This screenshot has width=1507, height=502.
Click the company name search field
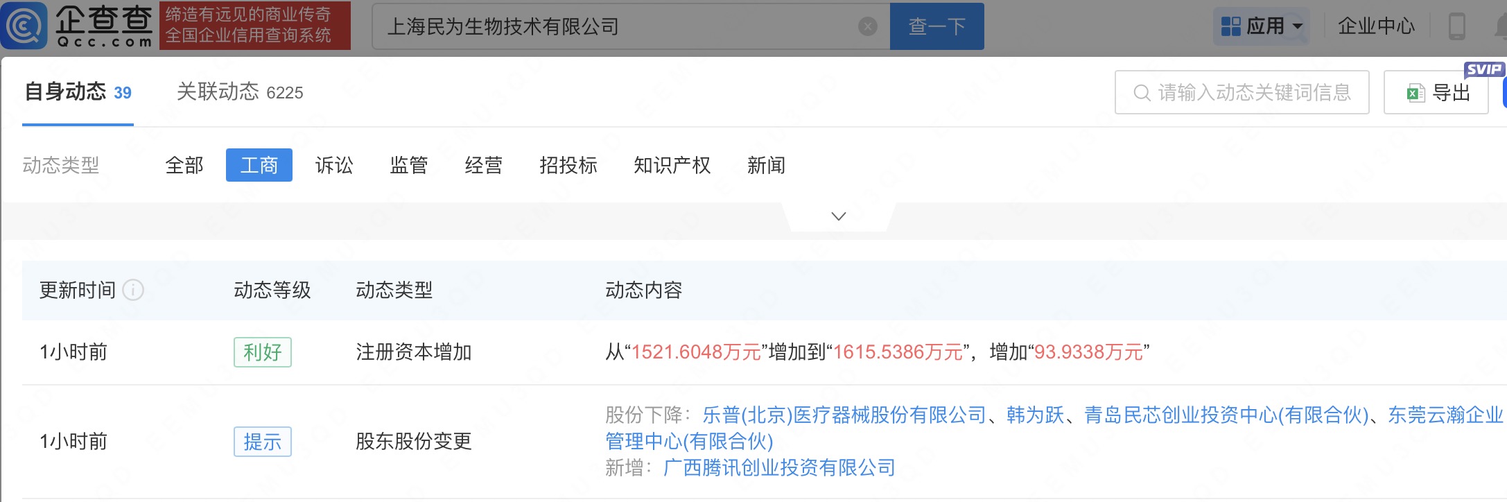pos(617,26)
